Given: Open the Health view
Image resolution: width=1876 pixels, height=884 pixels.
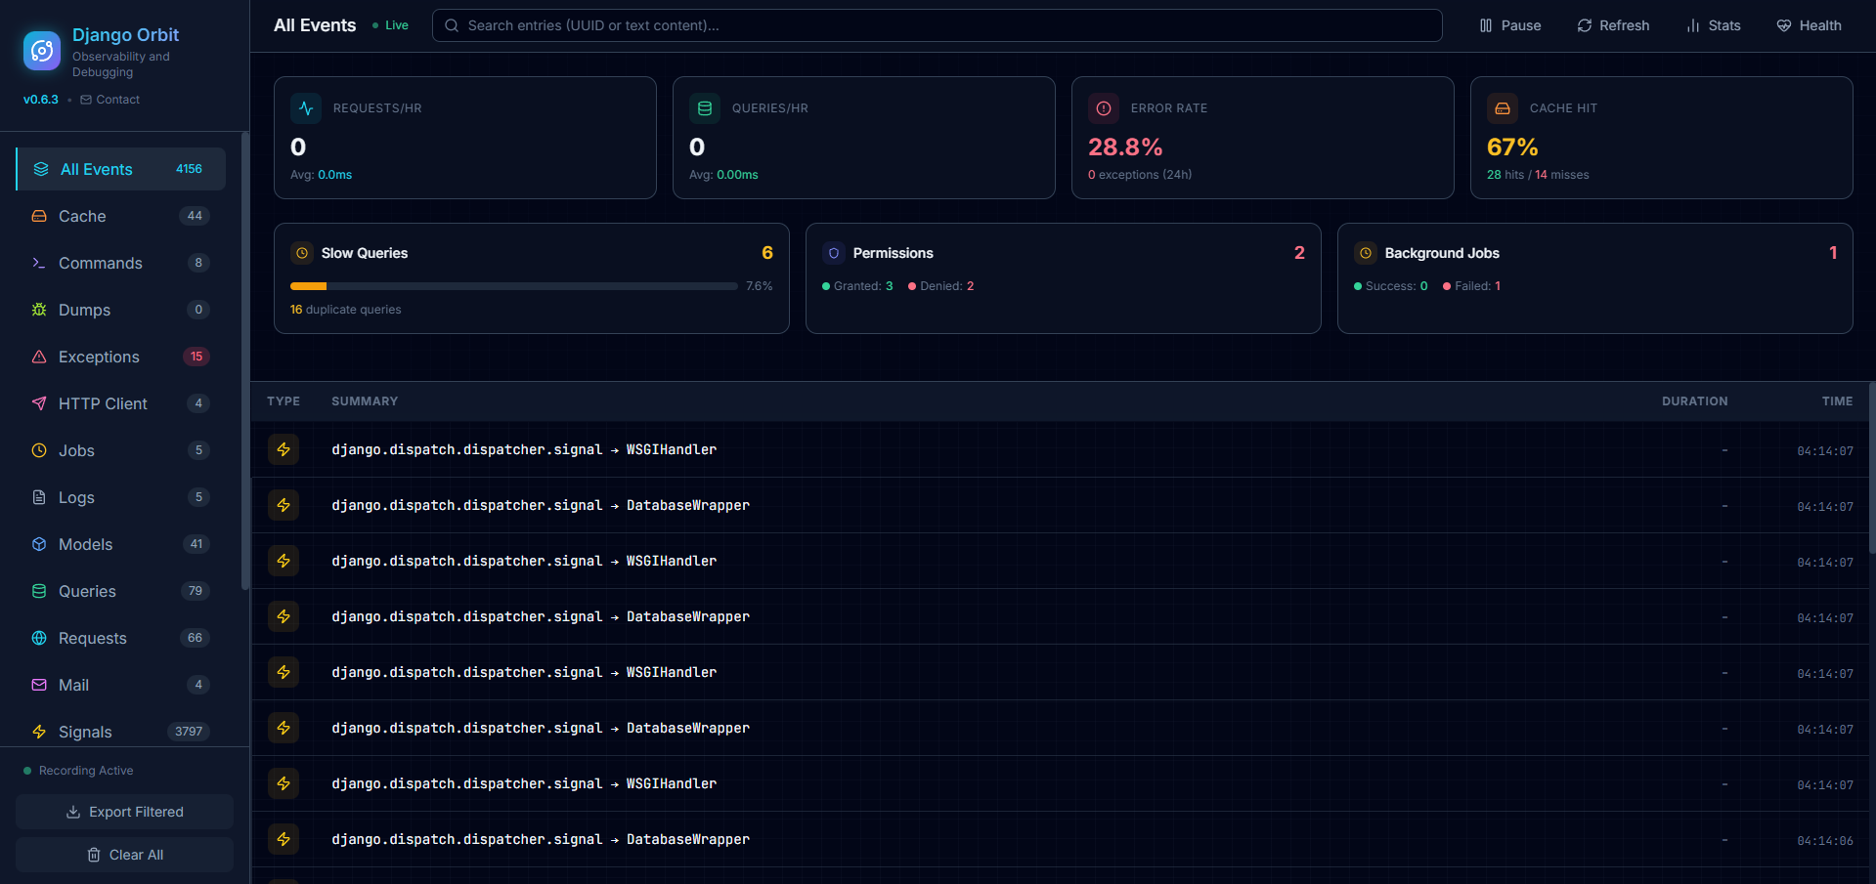Looking at the screenshot, I should pyautogui.click(x=1809, y=25).
